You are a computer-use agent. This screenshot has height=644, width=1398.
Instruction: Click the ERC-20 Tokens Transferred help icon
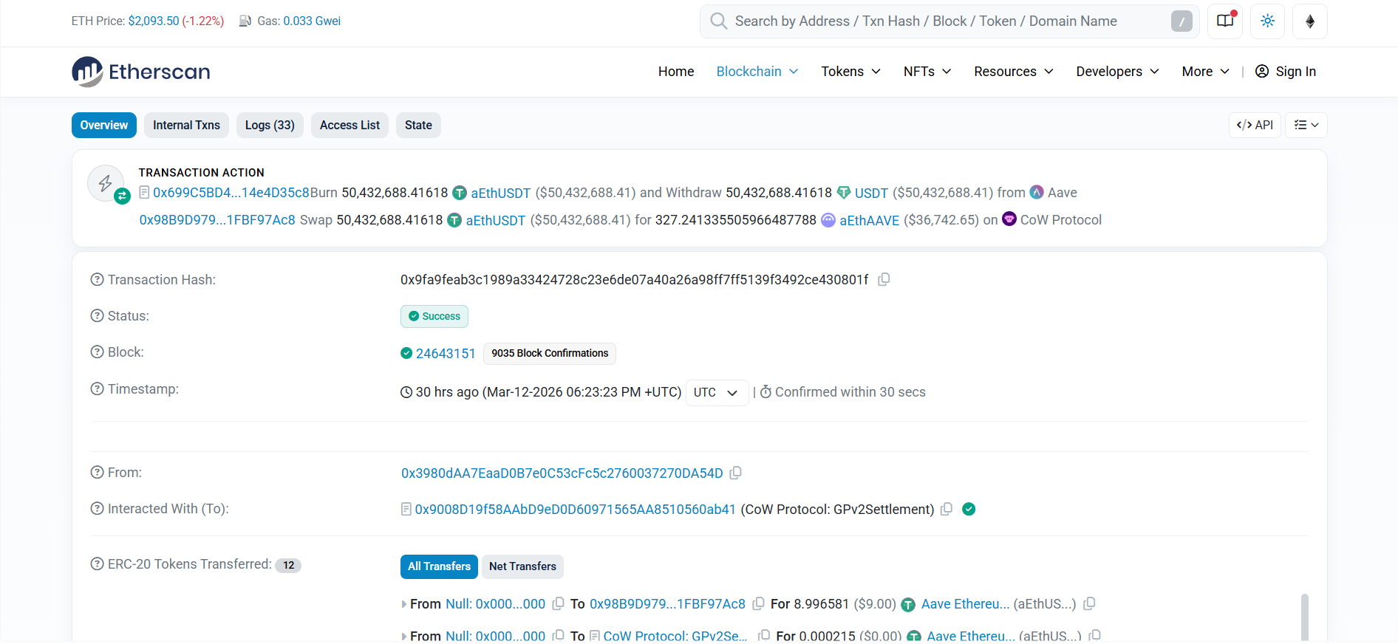[97, 563]
